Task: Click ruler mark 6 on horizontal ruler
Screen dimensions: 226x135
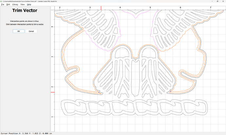Action: [180, 7]
